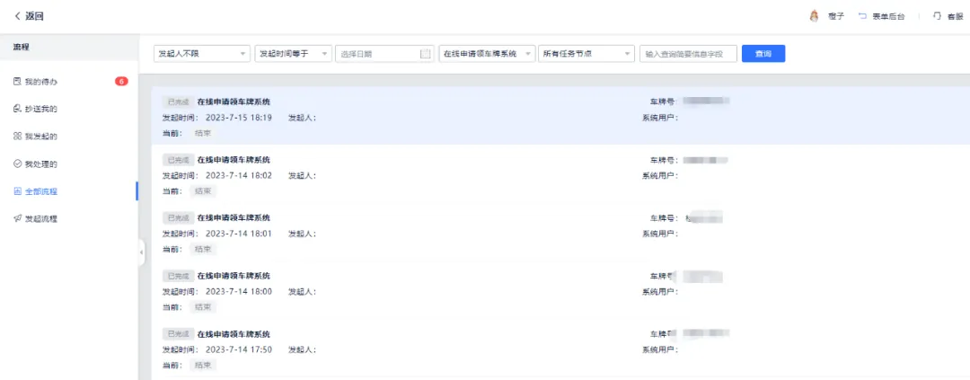Screen dimensions: 970x380
Task: Click the query keyword input field
Action: (x=688, y=54)
